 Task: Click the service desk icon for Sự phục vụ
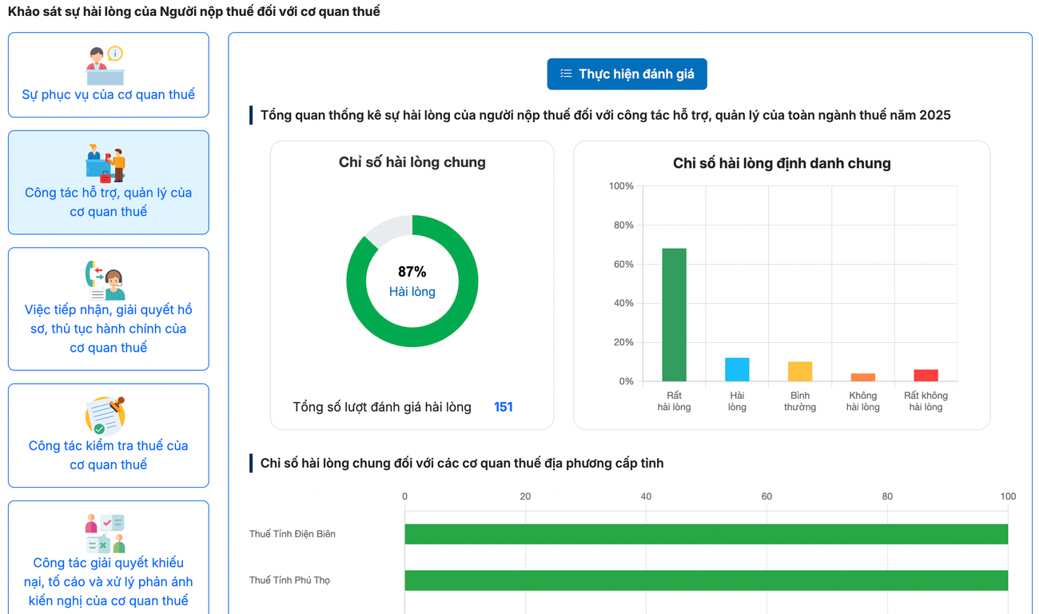pyautogui.click(x=105, y=66)
